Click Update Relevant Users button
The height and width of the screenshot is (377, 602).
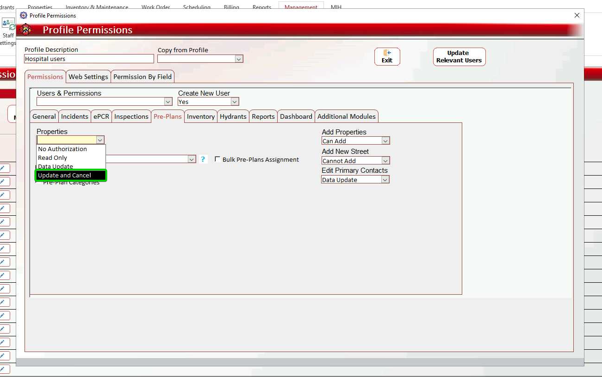459,56
